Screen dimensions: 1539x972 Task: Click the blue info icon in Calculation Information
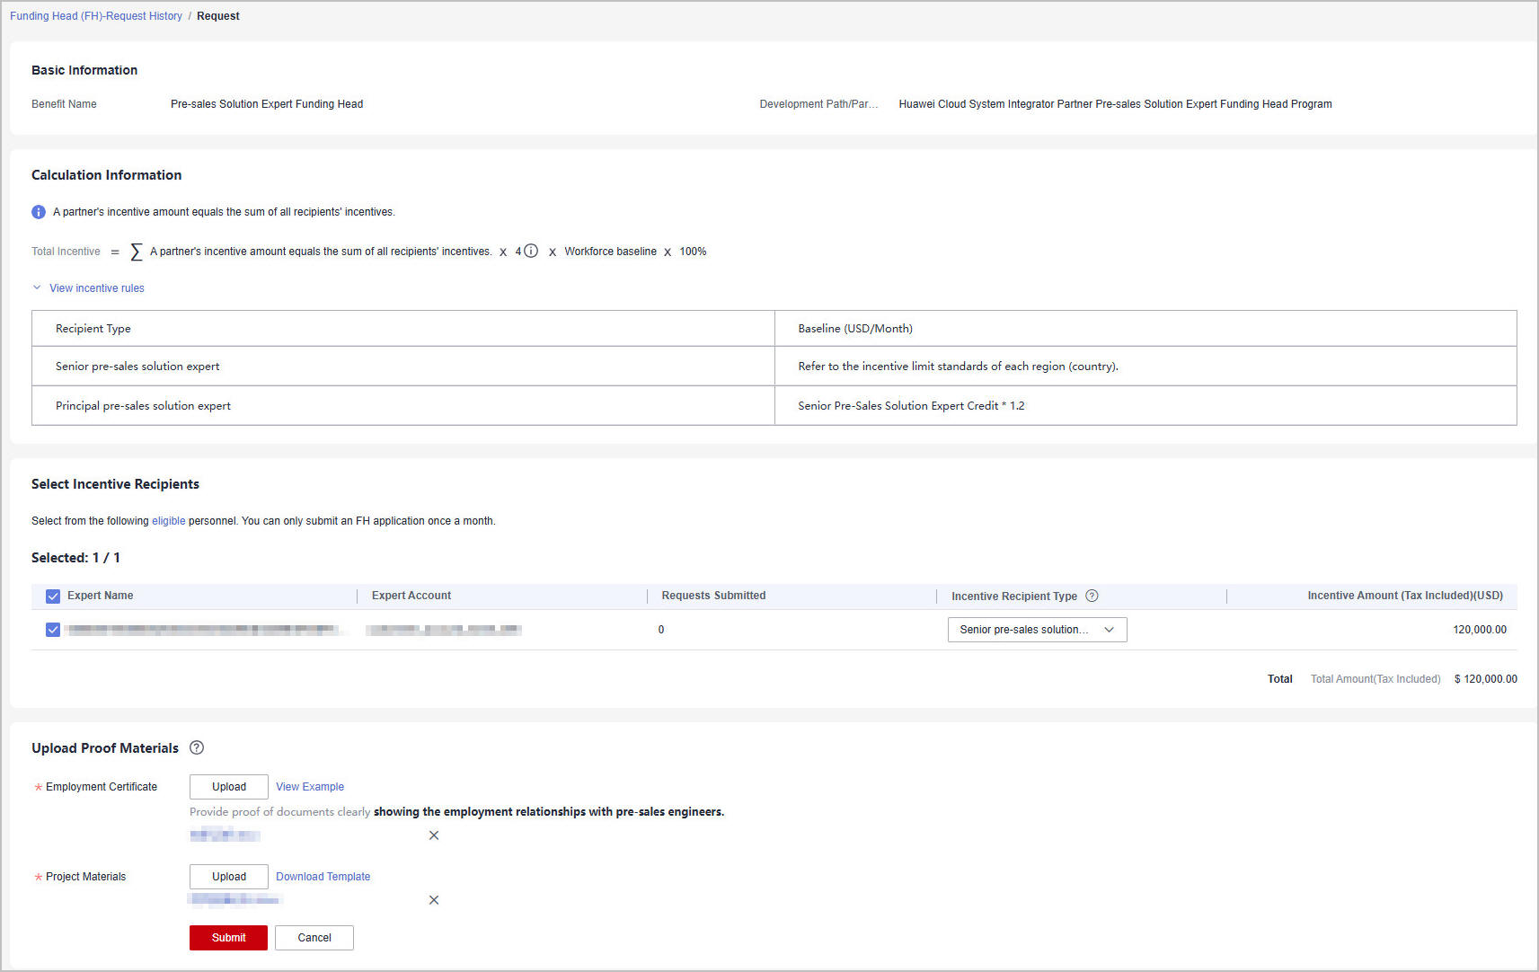39,212
